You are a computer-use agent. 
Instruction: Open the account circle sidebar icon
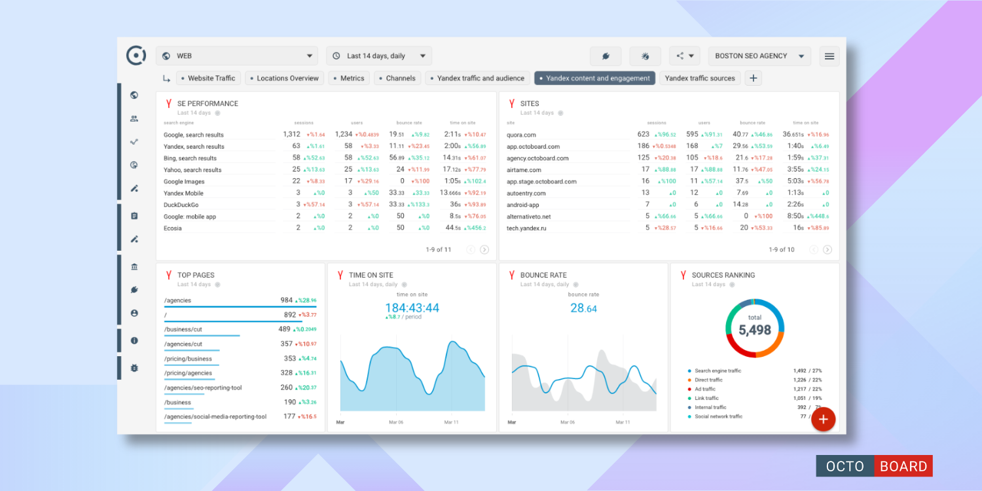(x=134, y=314)
